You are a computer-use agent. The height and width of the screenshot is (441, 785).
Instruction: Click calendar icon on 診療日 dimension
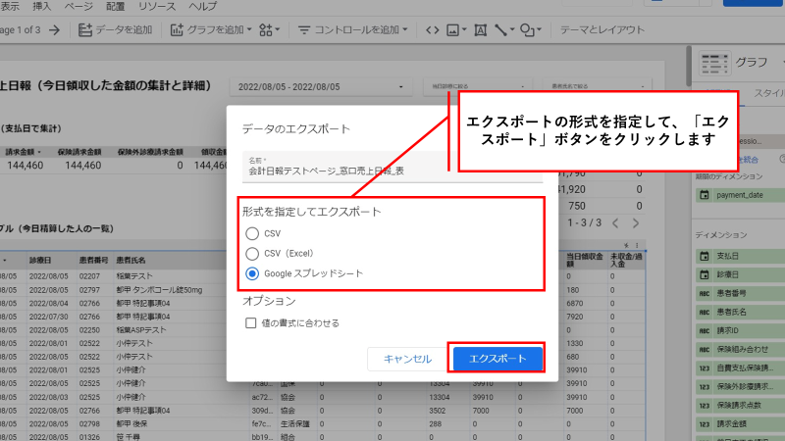pos(705,274)
